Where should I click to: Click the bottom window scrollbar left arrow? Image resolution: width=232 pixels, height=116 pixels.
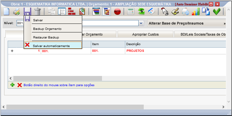pos(4,107)
